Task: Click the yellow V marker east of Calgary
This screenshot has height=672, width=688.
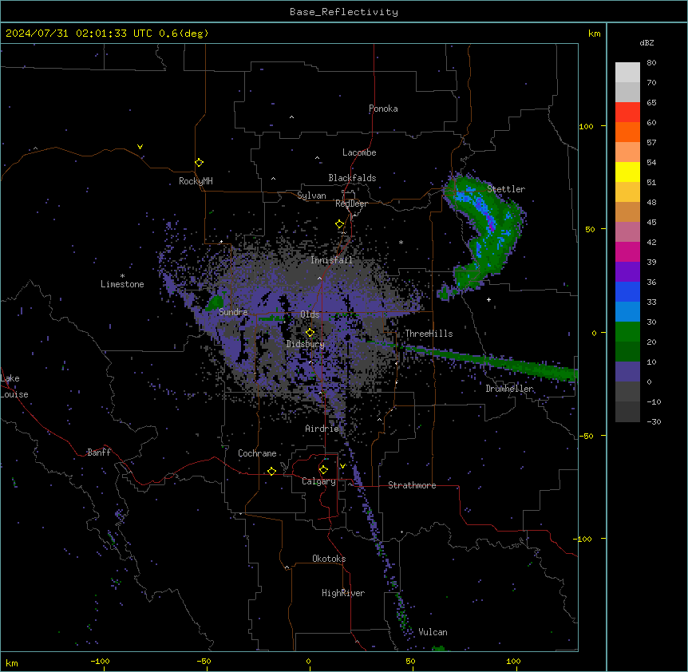Action: (x=342, y=466)
